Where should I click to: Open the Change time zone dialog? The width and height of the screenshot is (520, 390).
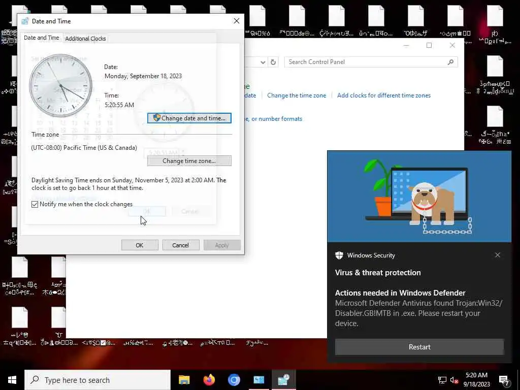click(x=189, y=161)
